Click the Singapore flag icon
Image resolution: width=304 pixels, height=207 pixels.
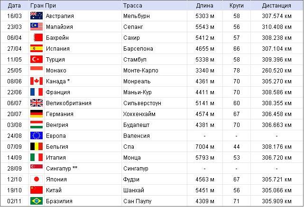click(37, 166)
